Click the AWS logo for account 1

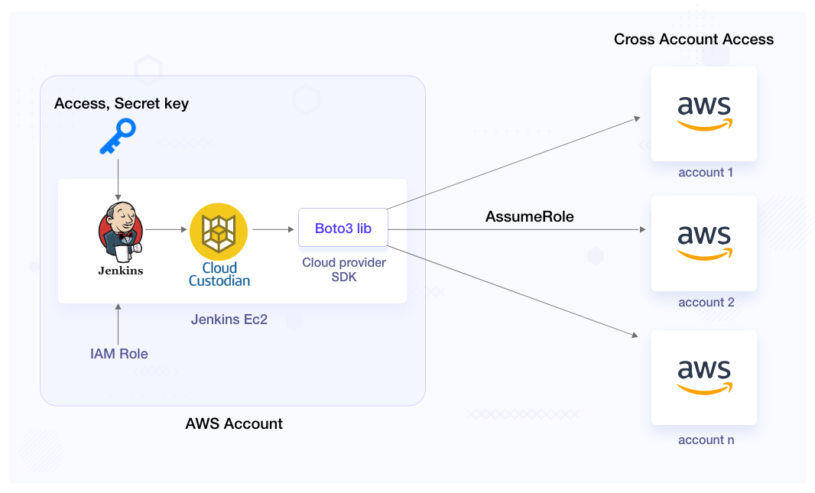[704, 114]
